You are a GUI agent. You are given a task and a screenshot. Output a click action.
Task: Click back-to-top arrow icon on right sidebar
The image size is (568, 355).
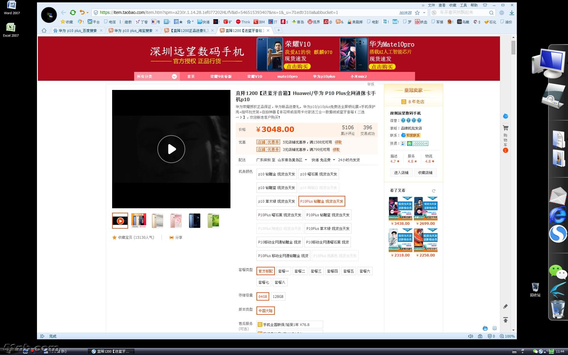[x=506, y=320]
